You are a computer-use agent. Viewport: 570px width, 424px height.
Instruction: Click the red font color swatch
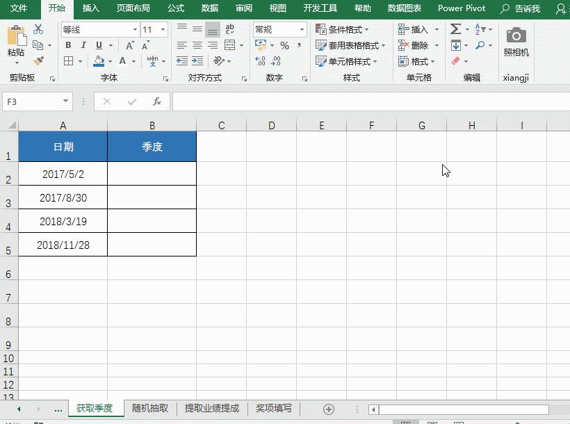tap(122, 64)
